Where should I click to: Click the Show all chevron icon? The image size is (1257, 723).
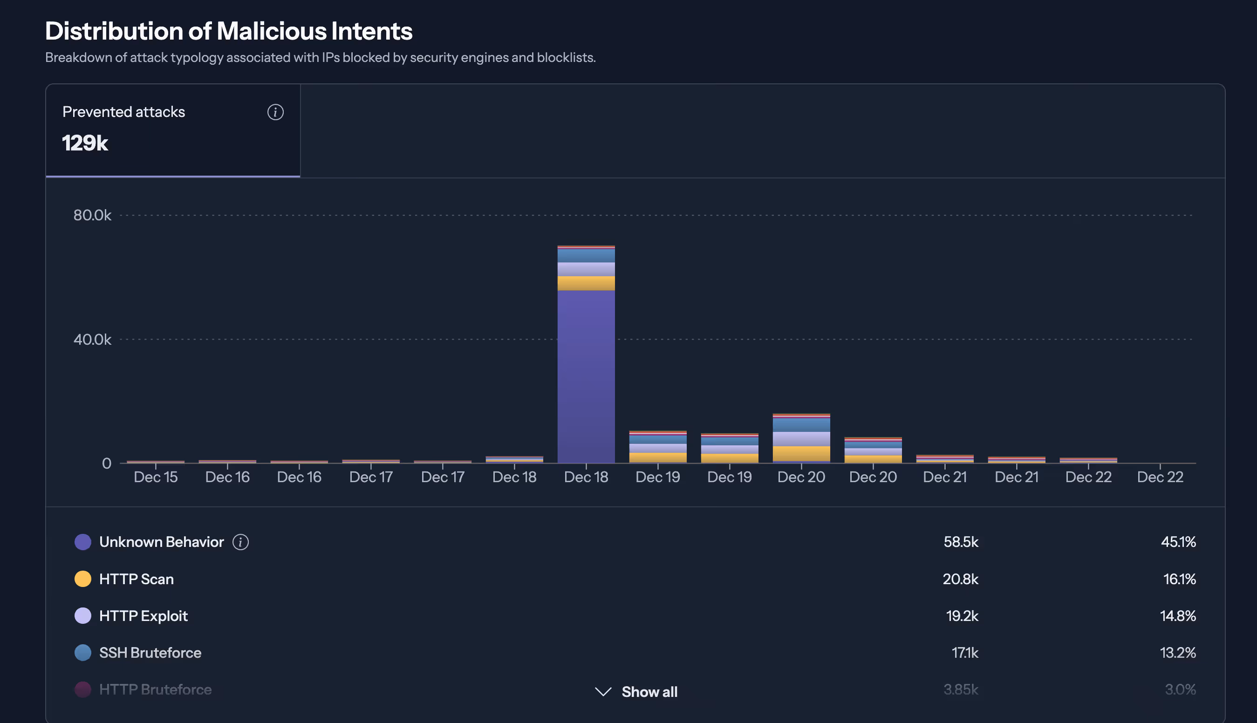(x=603, y=692)
